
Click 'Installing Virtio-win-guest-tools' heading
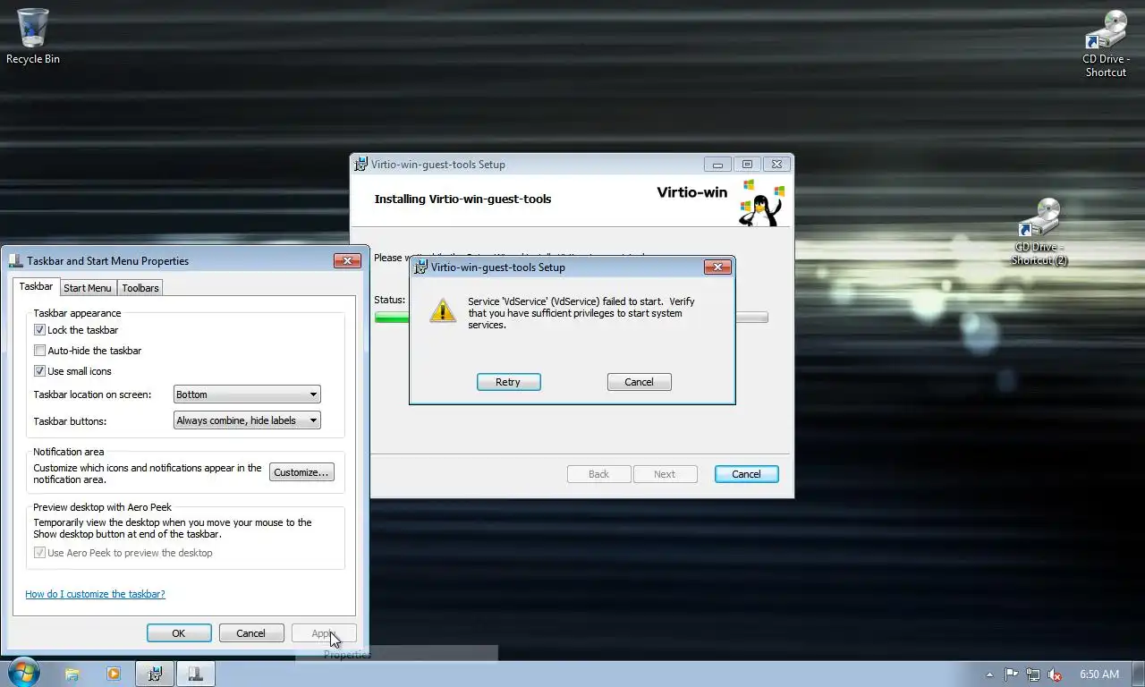462,199
